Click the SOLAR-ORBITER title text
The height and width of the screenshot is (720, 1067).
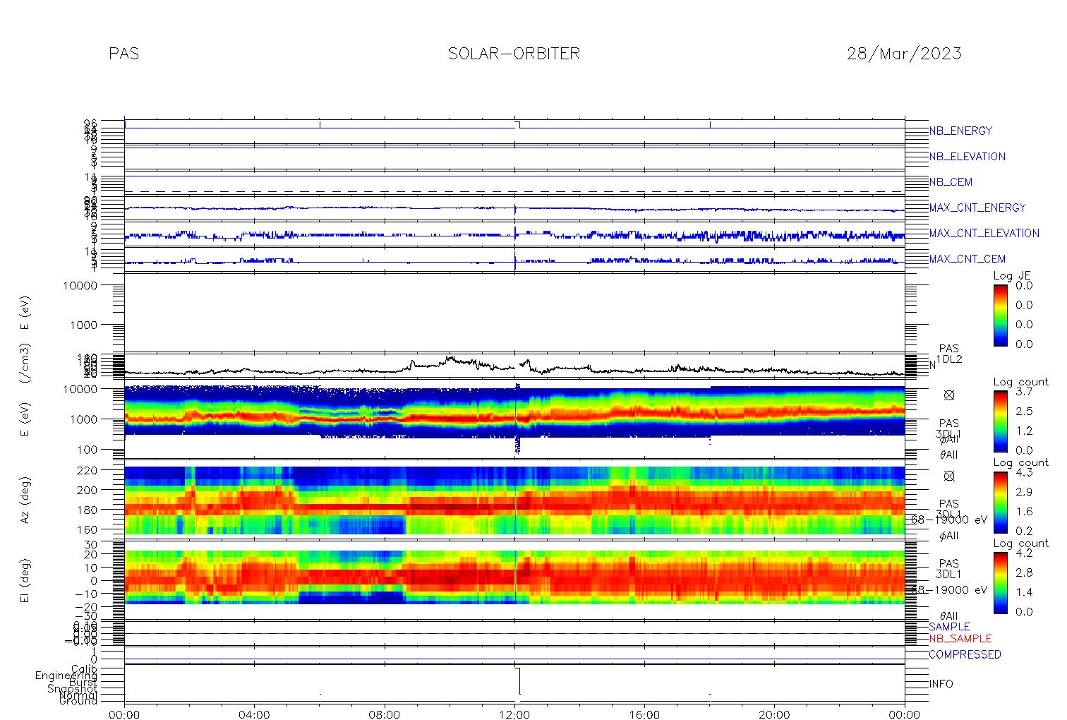514,54
